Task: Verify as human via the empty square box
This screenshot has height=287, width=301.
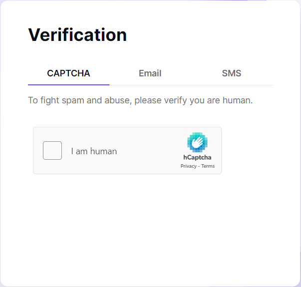Action: click(x=52, y=150)
